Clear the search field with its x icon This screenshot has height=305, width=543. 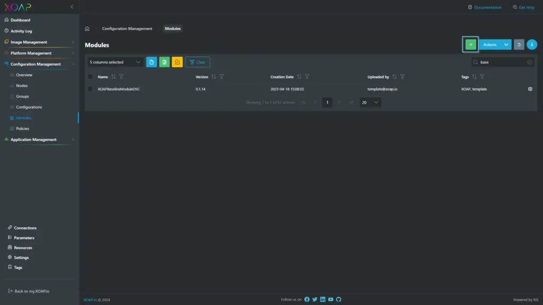530,62
